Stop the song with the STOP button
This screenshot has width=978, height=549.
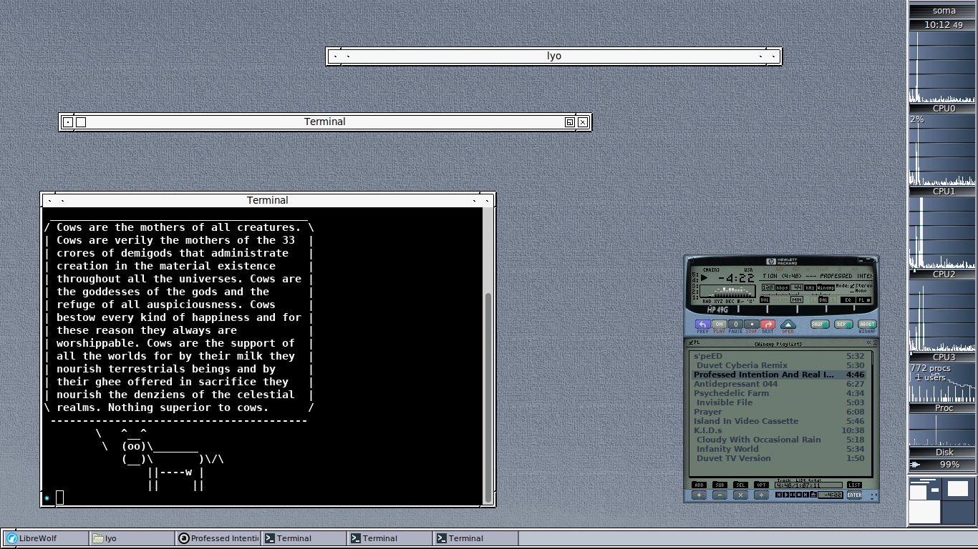point(752,325)
